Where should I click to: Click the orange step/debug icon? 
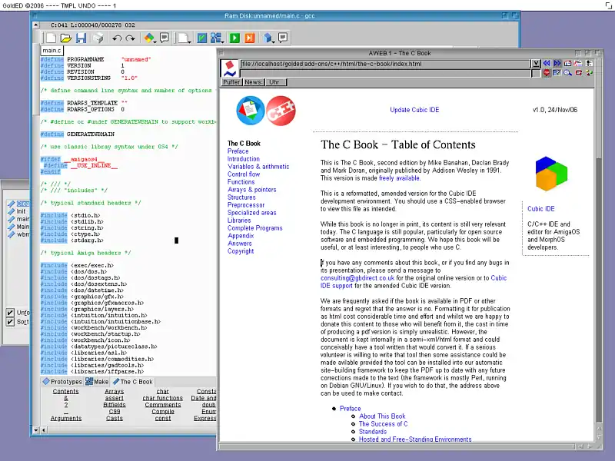pyautogui.click(x=250, y=38)
